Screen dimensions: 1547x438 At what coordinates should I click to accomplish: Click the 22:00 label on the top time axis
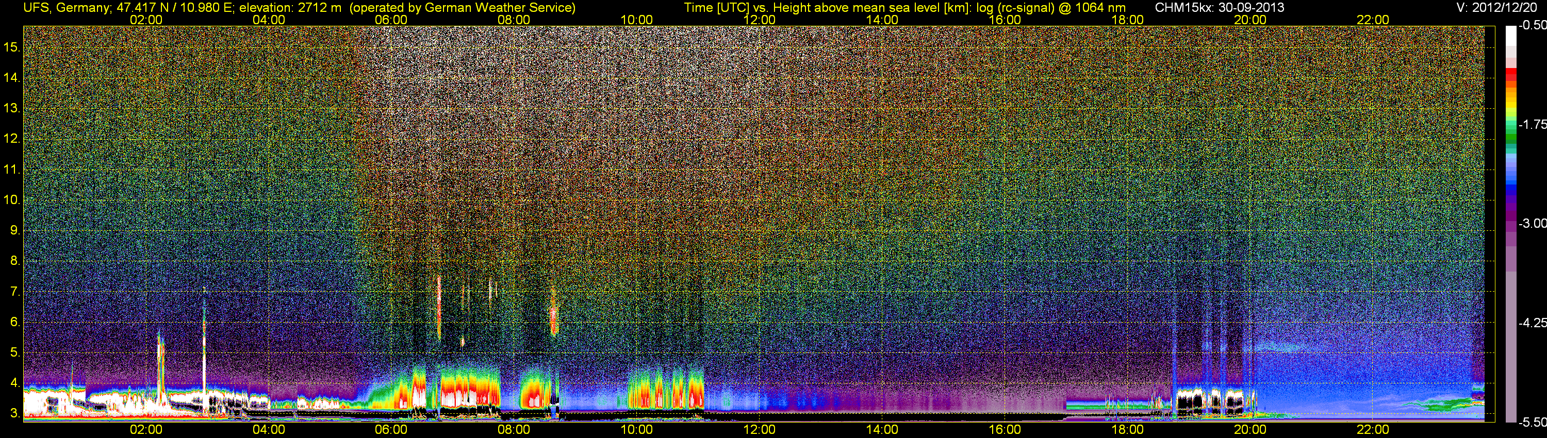(1373, 20)
